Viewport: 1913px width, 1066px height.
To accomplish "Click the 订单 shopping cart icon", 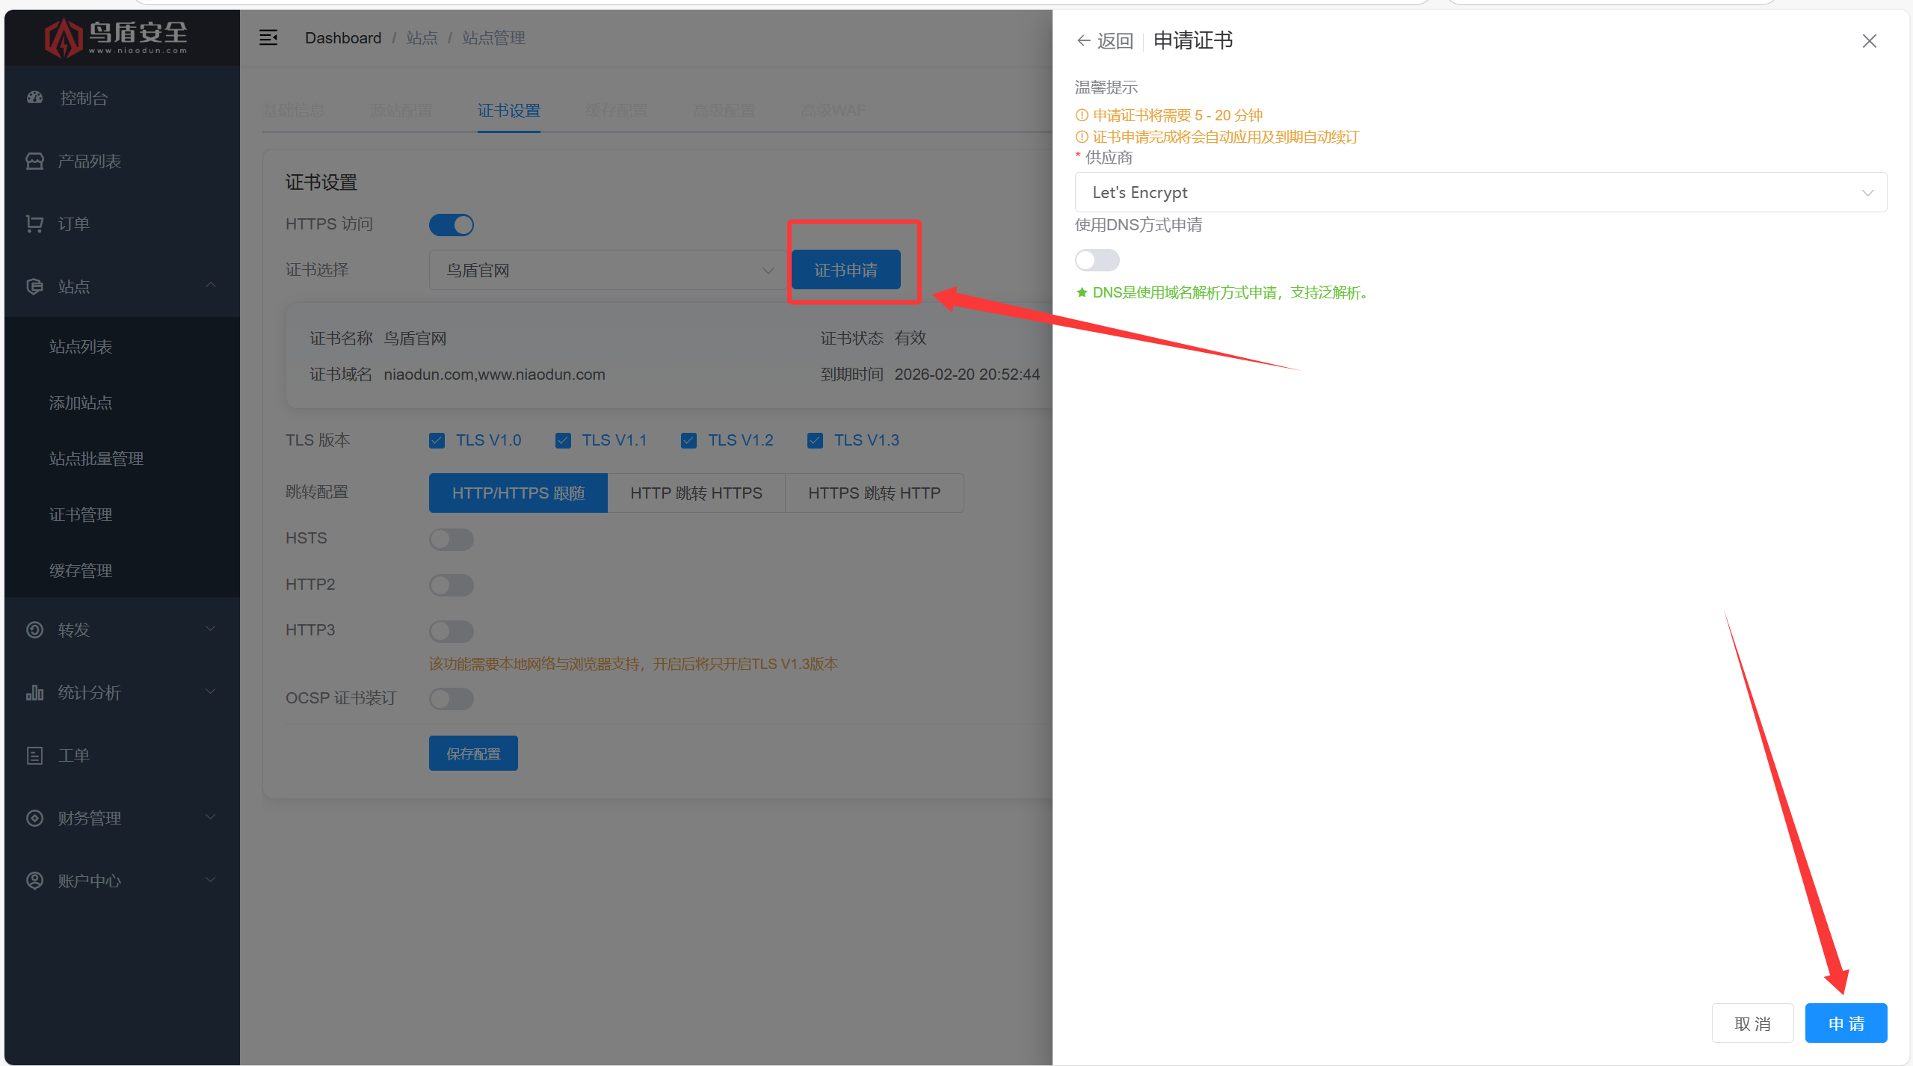I will tap(35, 224).
